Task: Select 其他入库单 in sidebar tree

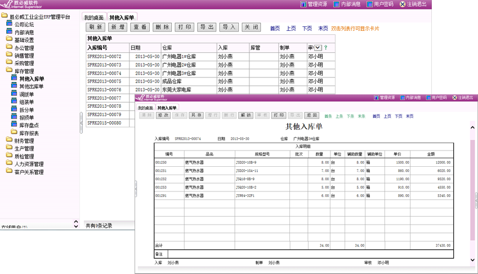Action: tap(32, 79)
